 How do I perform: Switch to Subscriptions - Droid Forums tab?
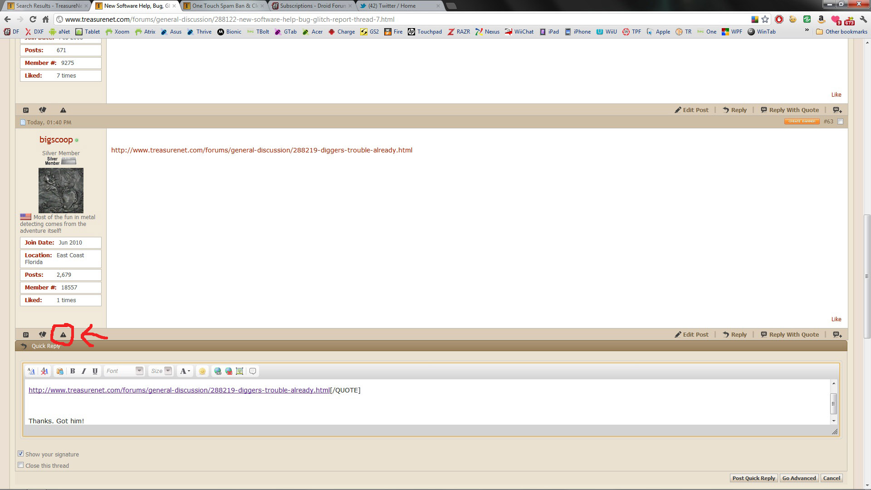(313, 6)
